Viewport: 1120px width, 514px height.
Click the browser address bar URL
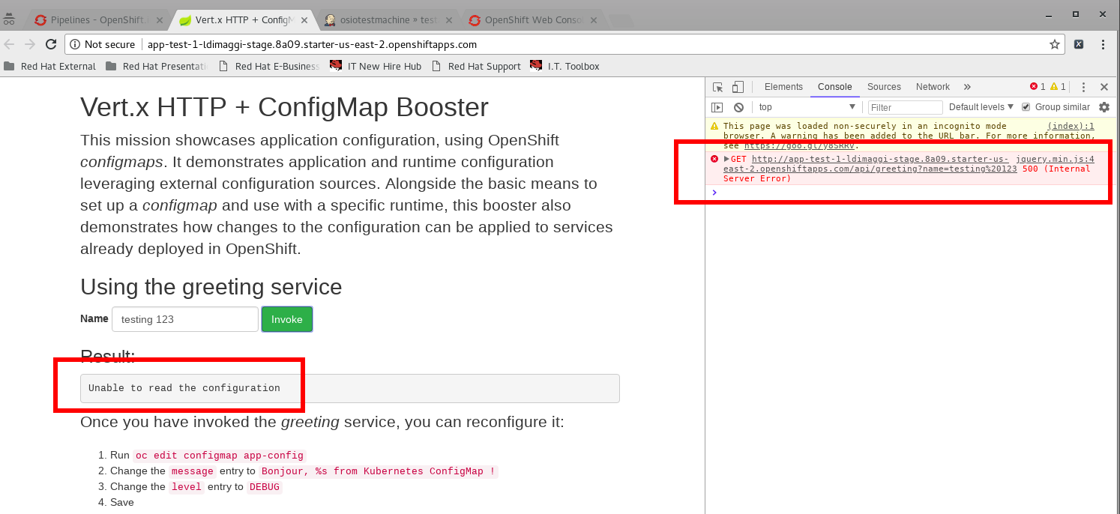[312, 44]
